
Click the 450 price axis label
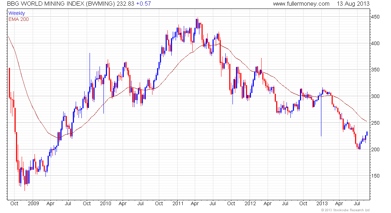375,17
